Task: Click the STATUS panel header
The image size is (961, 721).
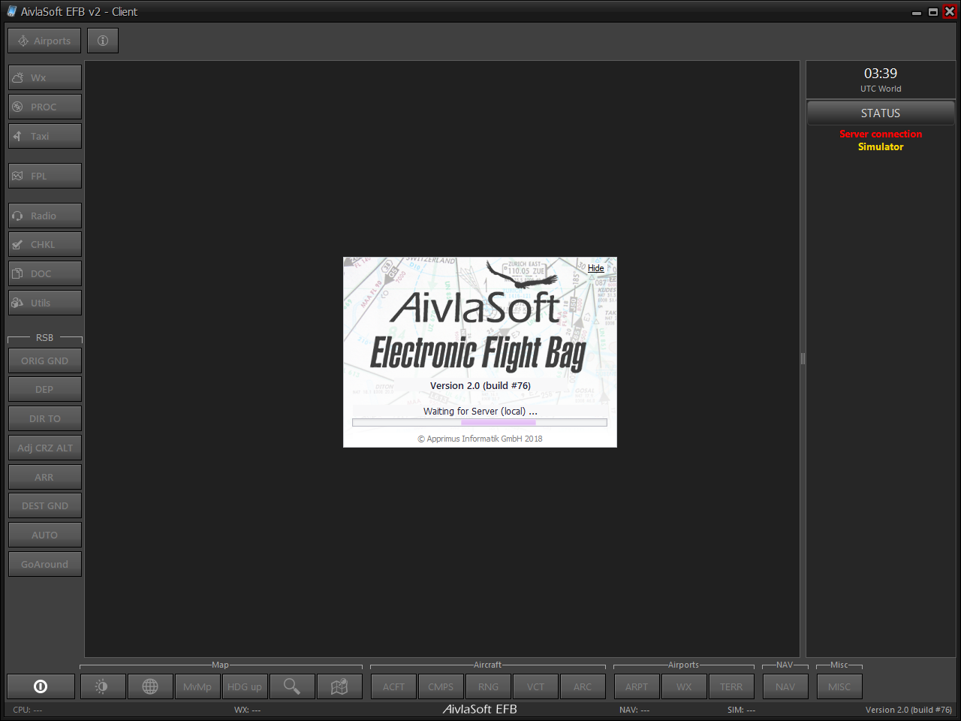Action: [881, 113]
